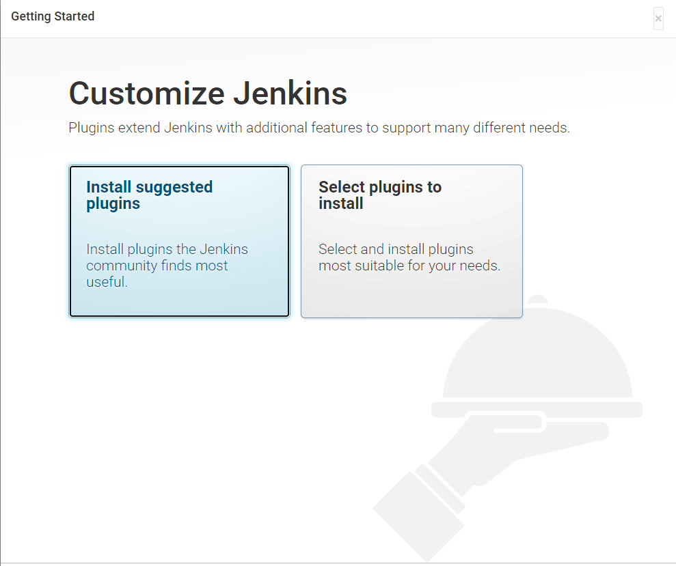Click the "Getting Started" header title
676x566 pixels.
(x=53, y=16)
